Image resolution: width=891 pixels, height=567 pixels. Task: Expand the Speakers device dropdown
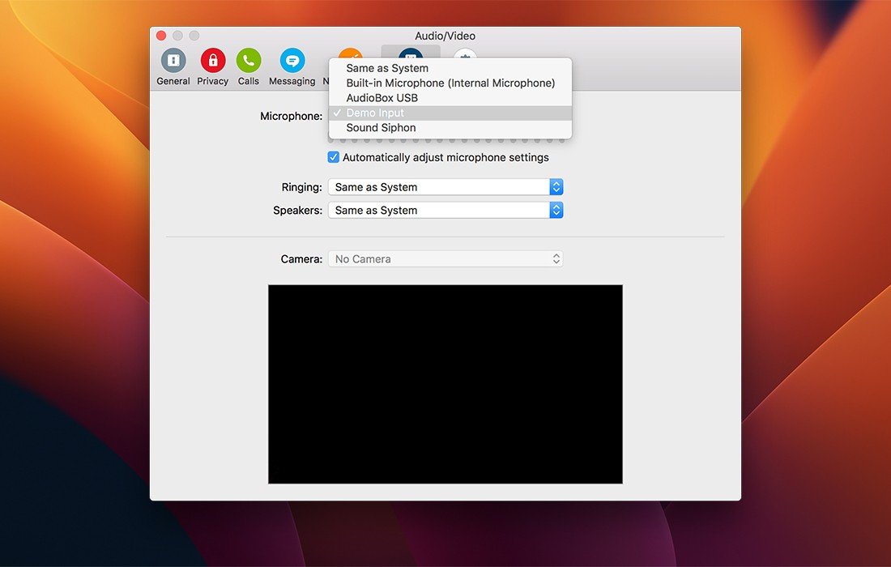(445, 210)
